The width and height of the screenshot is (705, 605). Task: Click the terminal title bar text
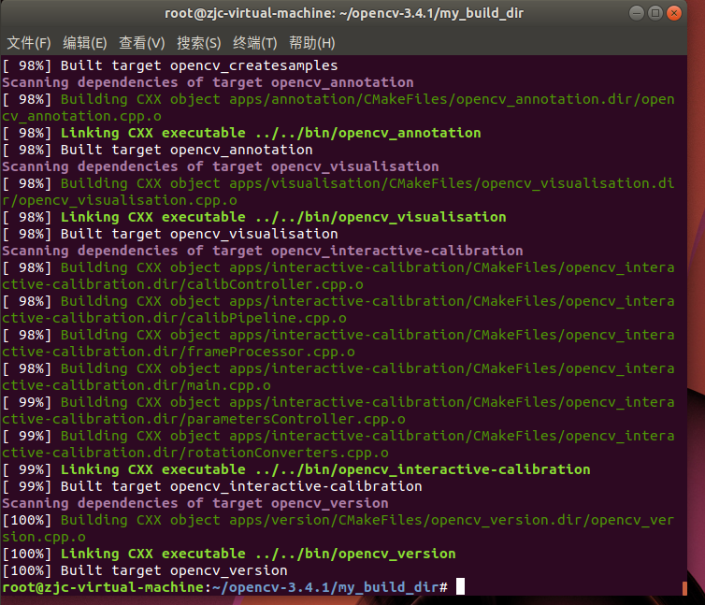[x=344, y=13]
